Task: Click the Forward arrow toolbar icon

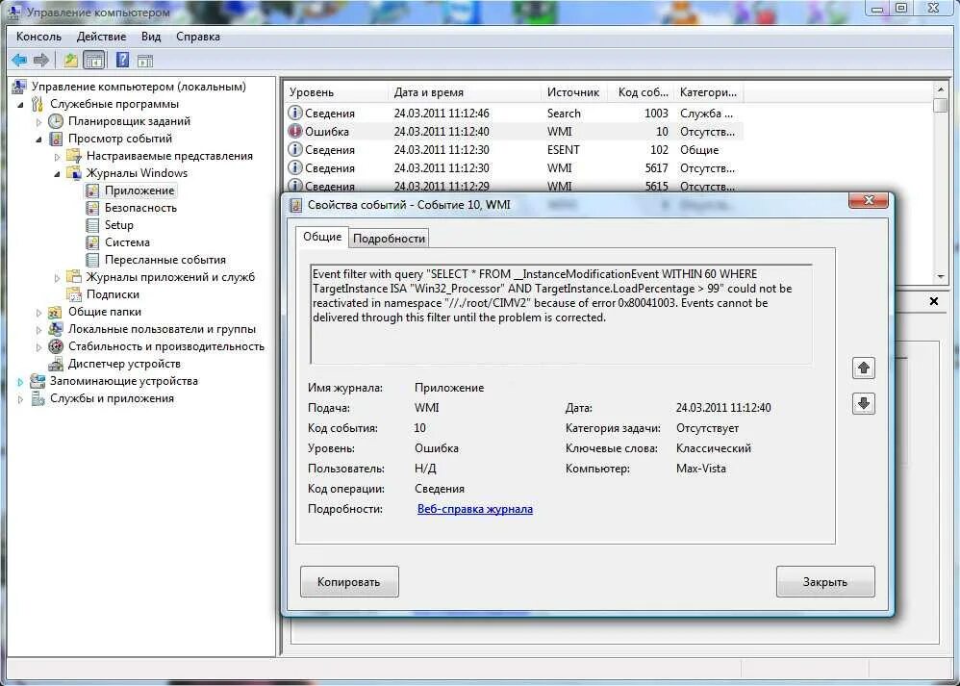Action: pos(41,60)
